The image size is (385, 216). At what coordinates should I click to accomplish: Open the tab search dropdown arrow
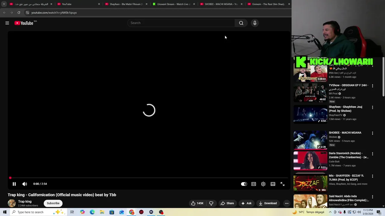pos(4,4)
